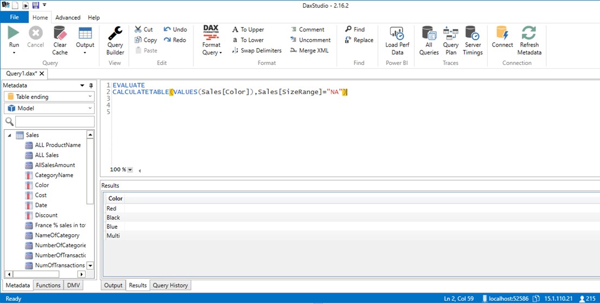This screenshot has width=600, height=304.
Task: Collapse the Sales table node
Action: pyautogui.click(x=10, y=135)
